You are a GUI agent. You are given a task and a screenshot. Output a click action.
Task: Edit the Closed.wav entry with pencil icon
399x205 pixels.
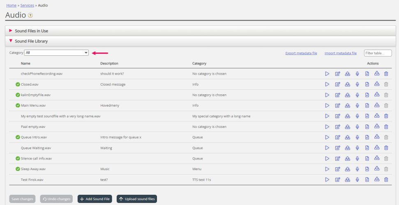point(338,84)
